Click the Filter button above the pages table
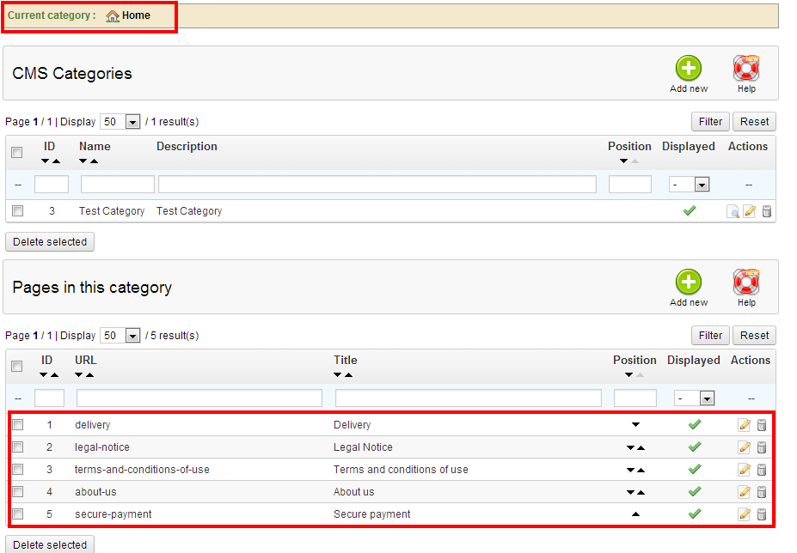Image resolution: width=797 pixels, height=553 pixels. 710,335
